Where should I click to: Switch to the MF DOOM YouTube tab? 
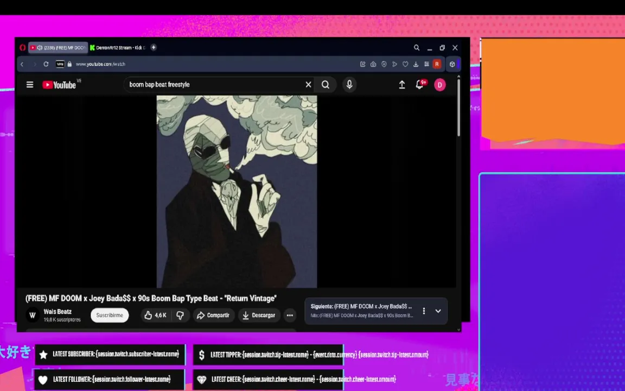click(58, 47)
